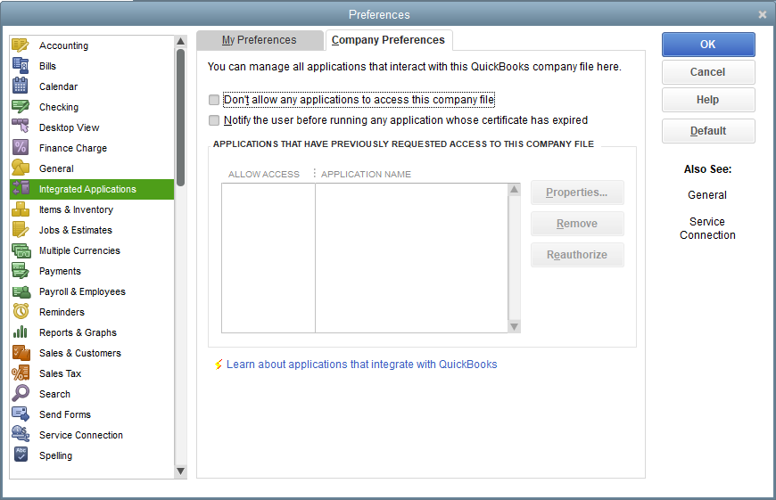Open Service Connection under Also See

(x=707, y=228)
